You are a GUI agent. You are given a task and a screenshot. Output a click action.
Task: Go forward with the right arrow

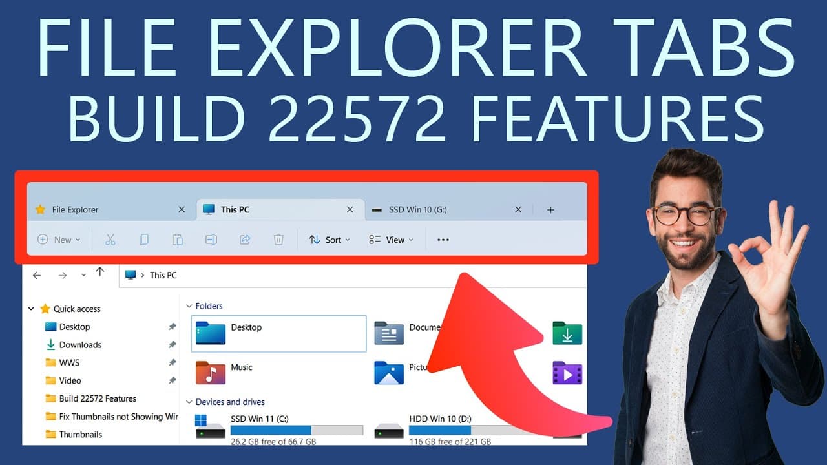(x=63, y=275)
